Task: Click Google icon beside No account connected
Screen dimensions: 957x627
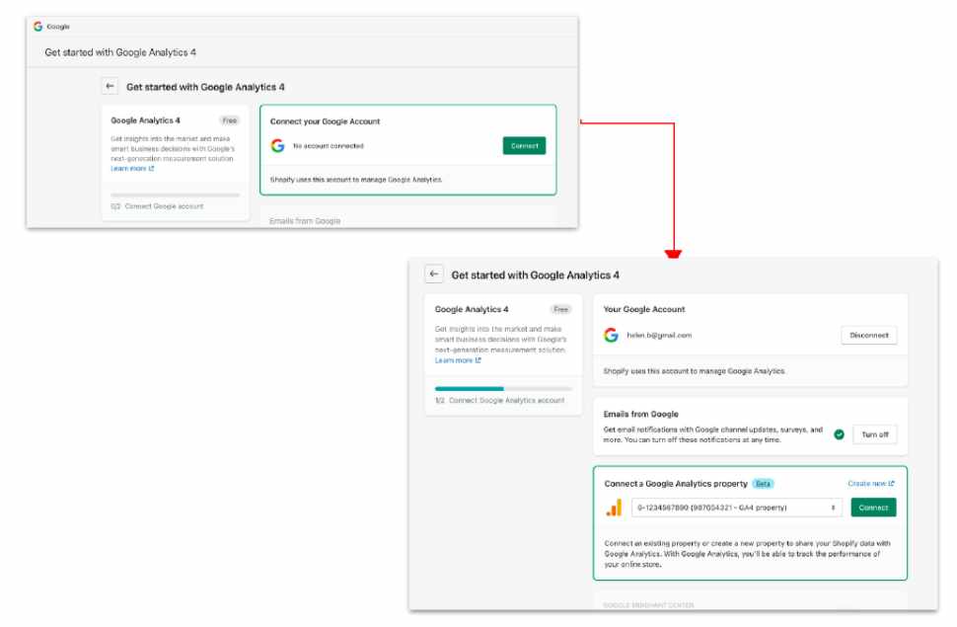Action: 277,145
